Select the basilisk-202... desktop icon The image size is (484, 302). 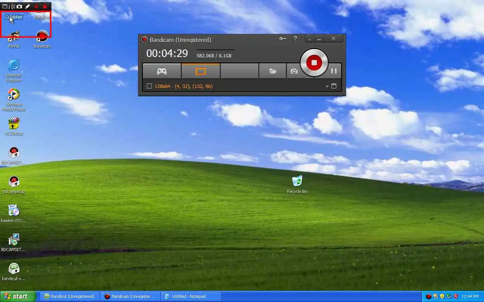tap(14, 214)
